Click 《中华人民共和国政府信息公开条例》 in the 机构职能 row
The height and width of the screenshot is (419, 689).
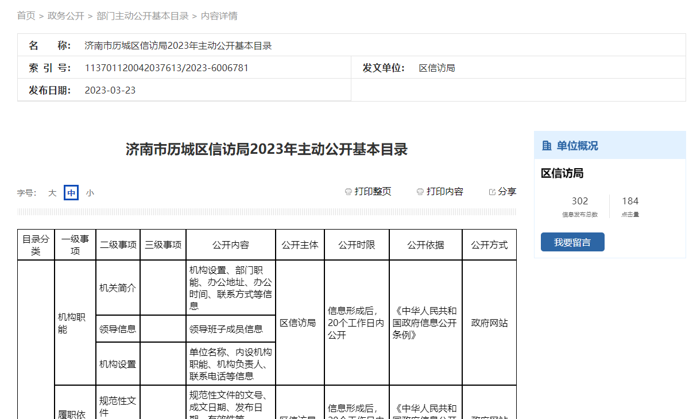click(x=425, y=323)
